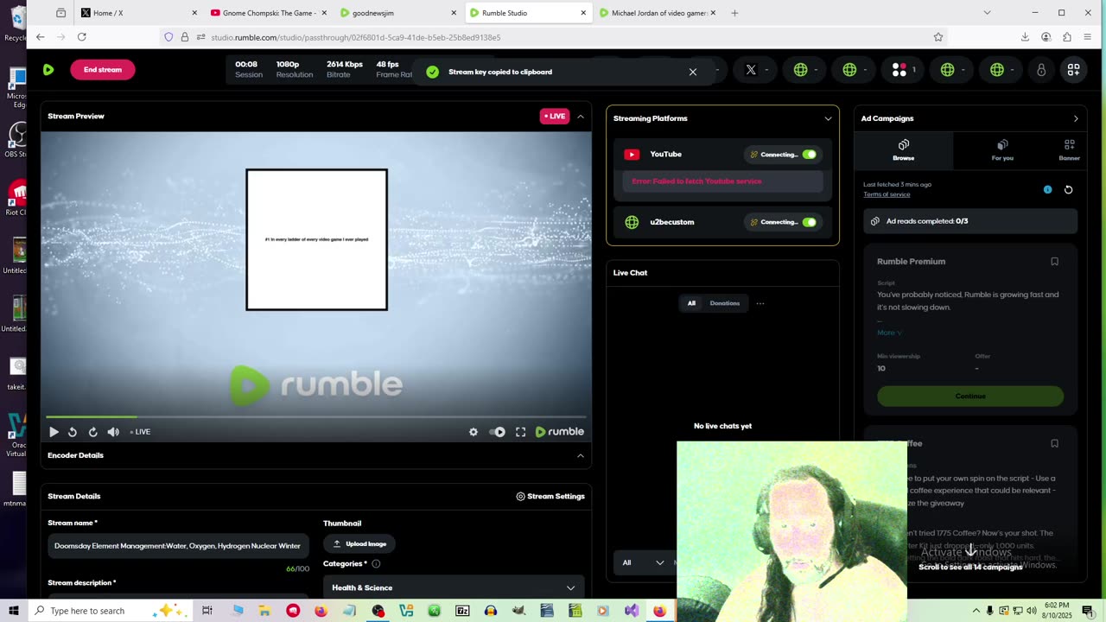1106x622 pixels.
Task: Collapse the Encoder Details section
Action: point(581,455)
